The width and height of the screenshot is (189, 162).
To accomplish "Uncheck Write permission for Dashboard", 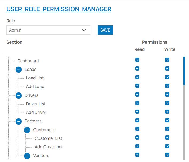I will tap(167, 60).
